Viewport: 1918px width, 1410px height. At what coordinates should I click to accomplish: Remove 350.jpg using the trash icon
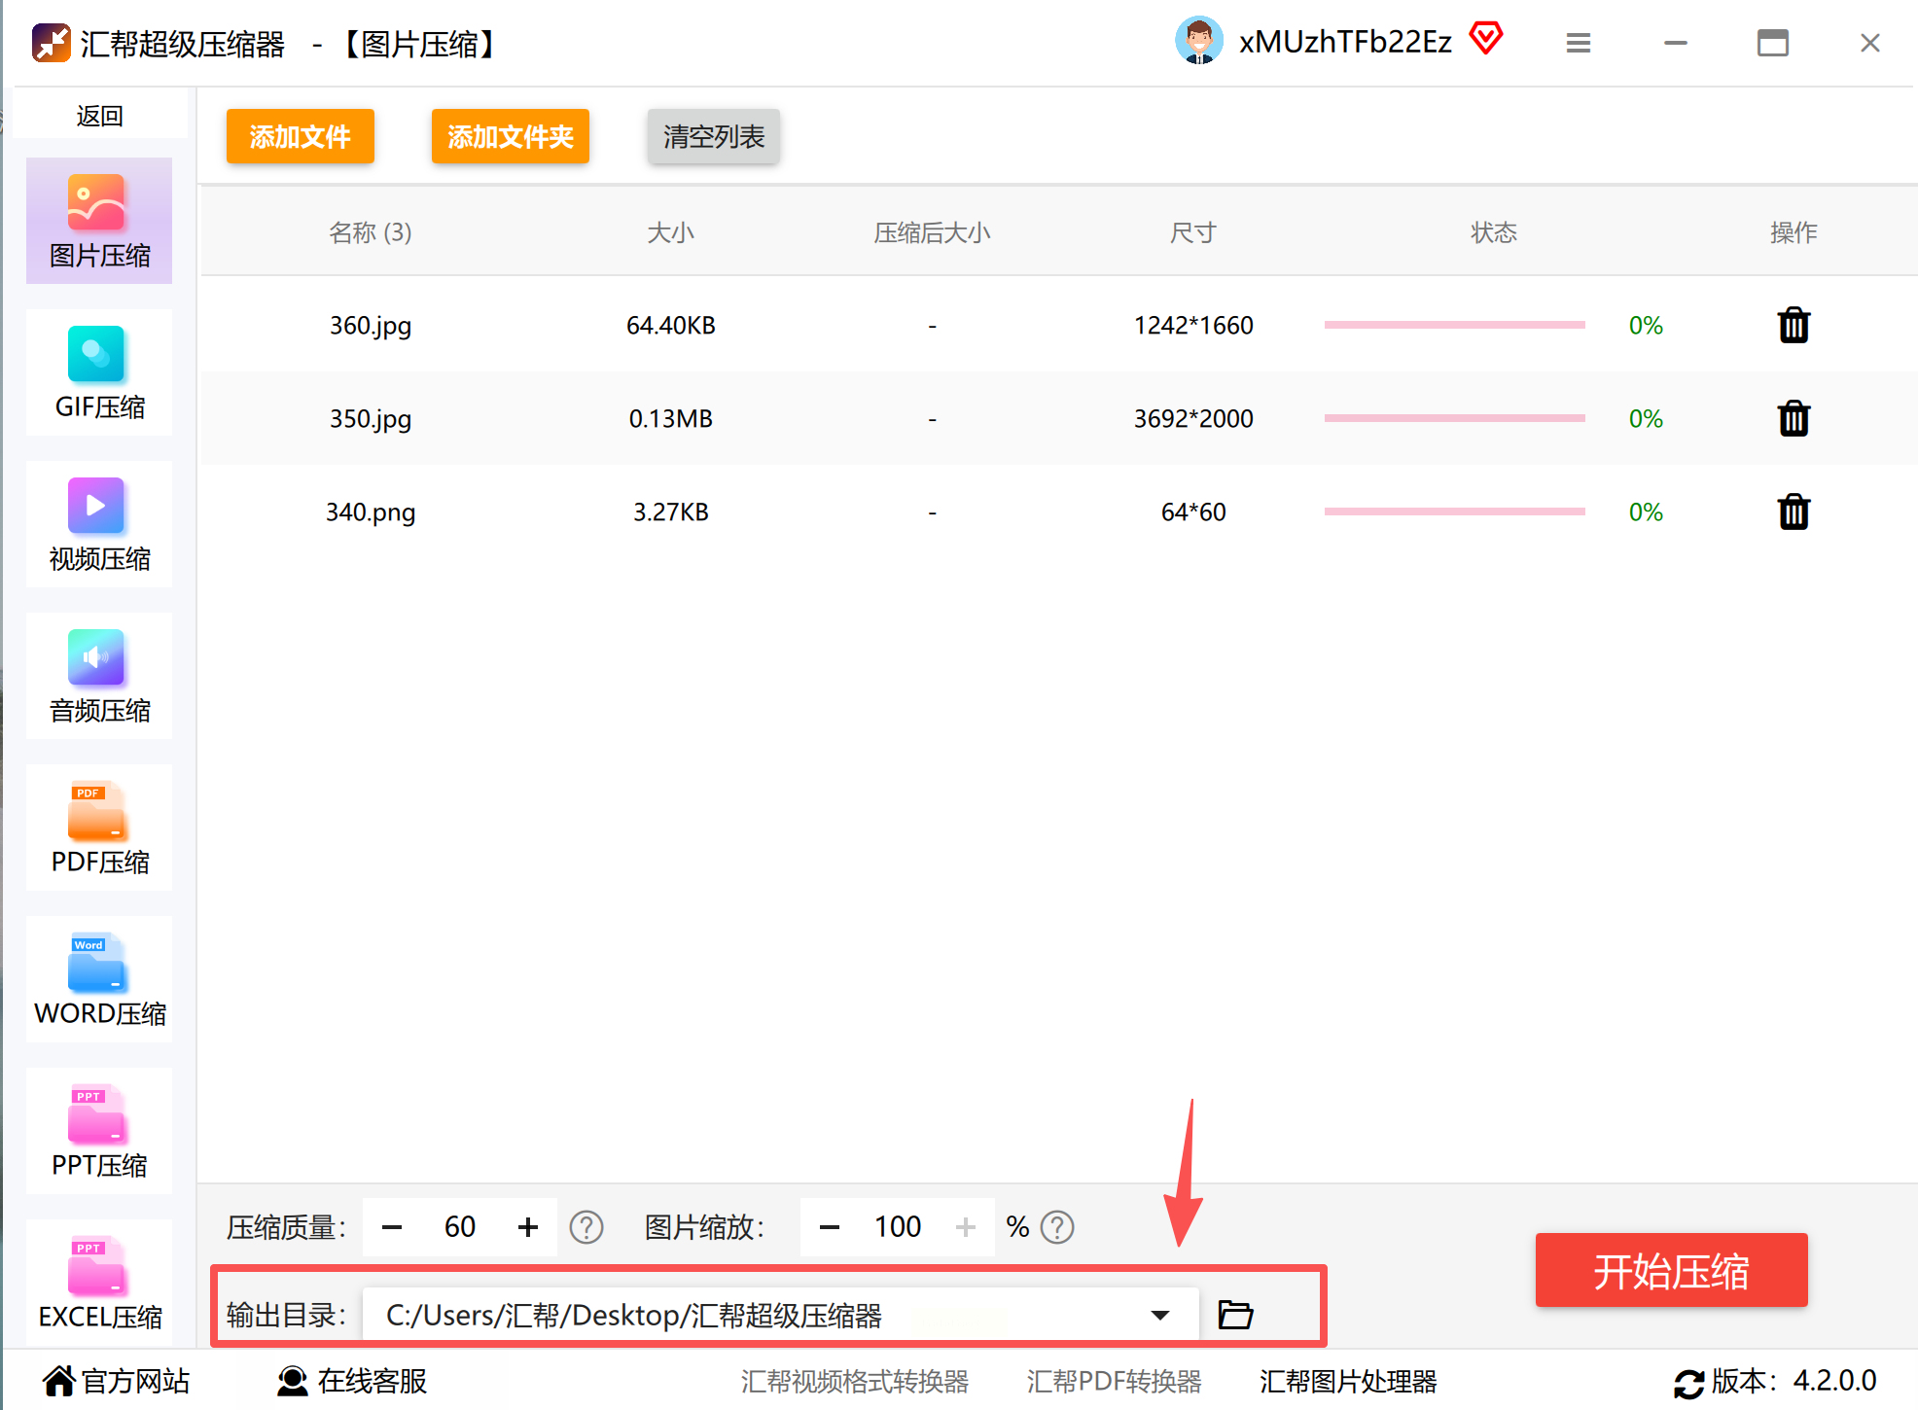(x=1793, y=418)
